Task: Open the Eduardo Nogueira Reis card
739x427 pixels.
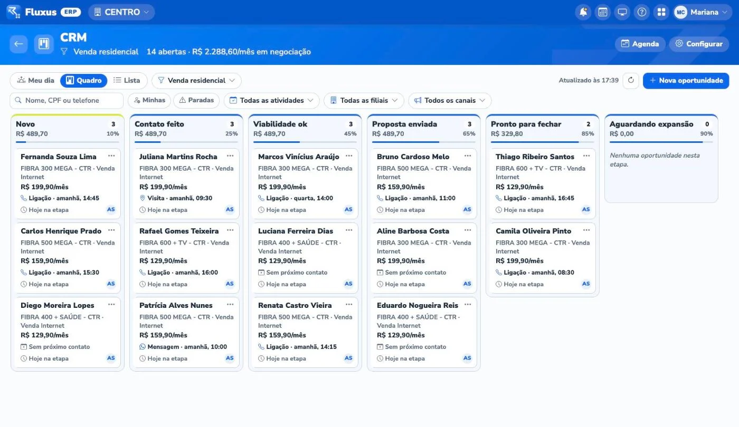Action: (x=424, y=332)
